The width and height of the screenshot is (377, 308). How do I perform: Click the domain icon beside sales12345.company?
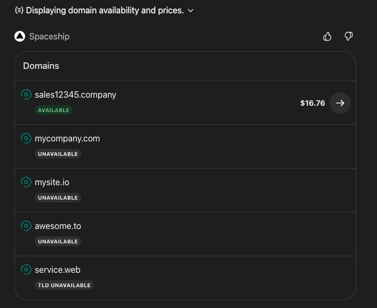click(x=26, y=94)
